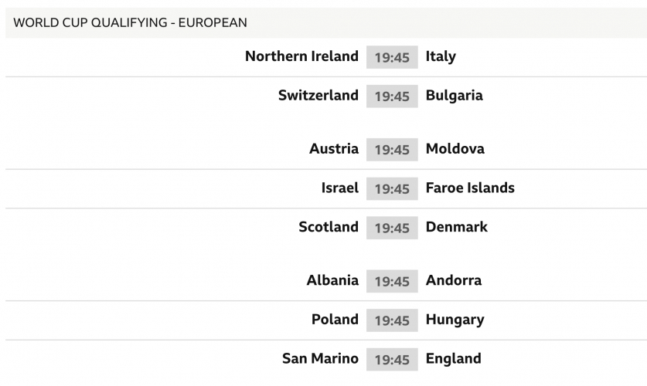The image size is (647, 386).
Task: Click the Scotland team name
Action: pyautogui.click(x=329, y=227)
